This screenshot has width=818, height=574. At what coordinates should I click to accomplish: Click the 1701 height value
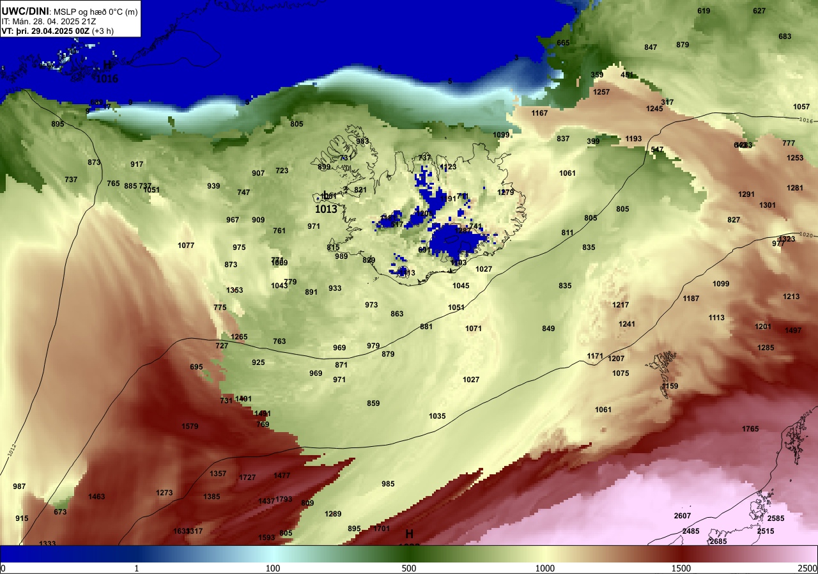click(382, 529)
